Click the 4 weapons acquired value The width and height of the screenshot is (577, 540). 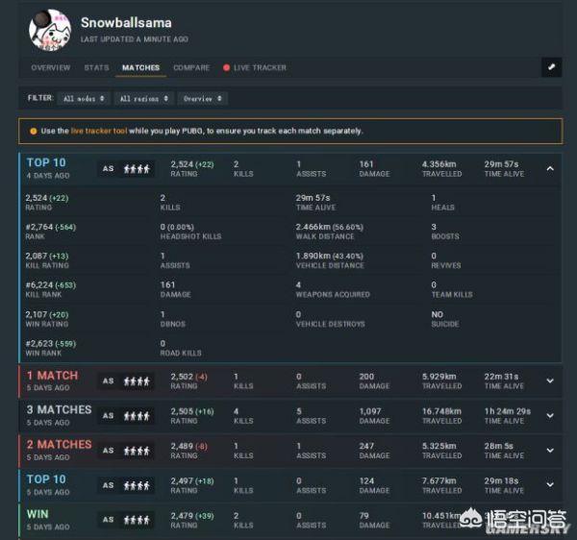point(298,284)
